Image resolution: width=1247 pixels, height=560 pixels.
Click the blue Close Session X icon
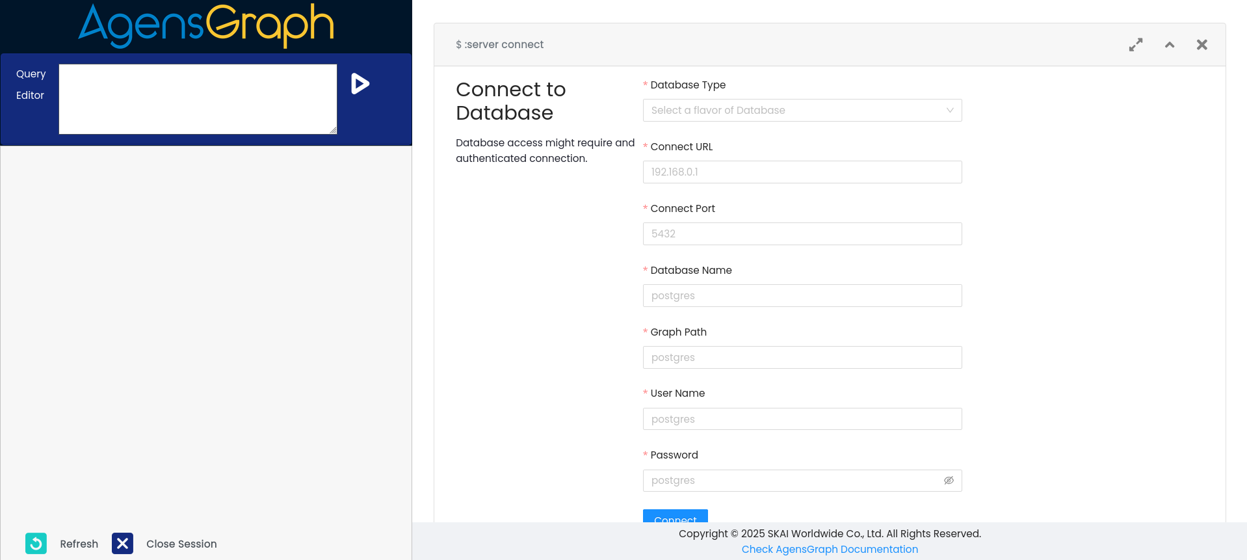click(122, 543)
